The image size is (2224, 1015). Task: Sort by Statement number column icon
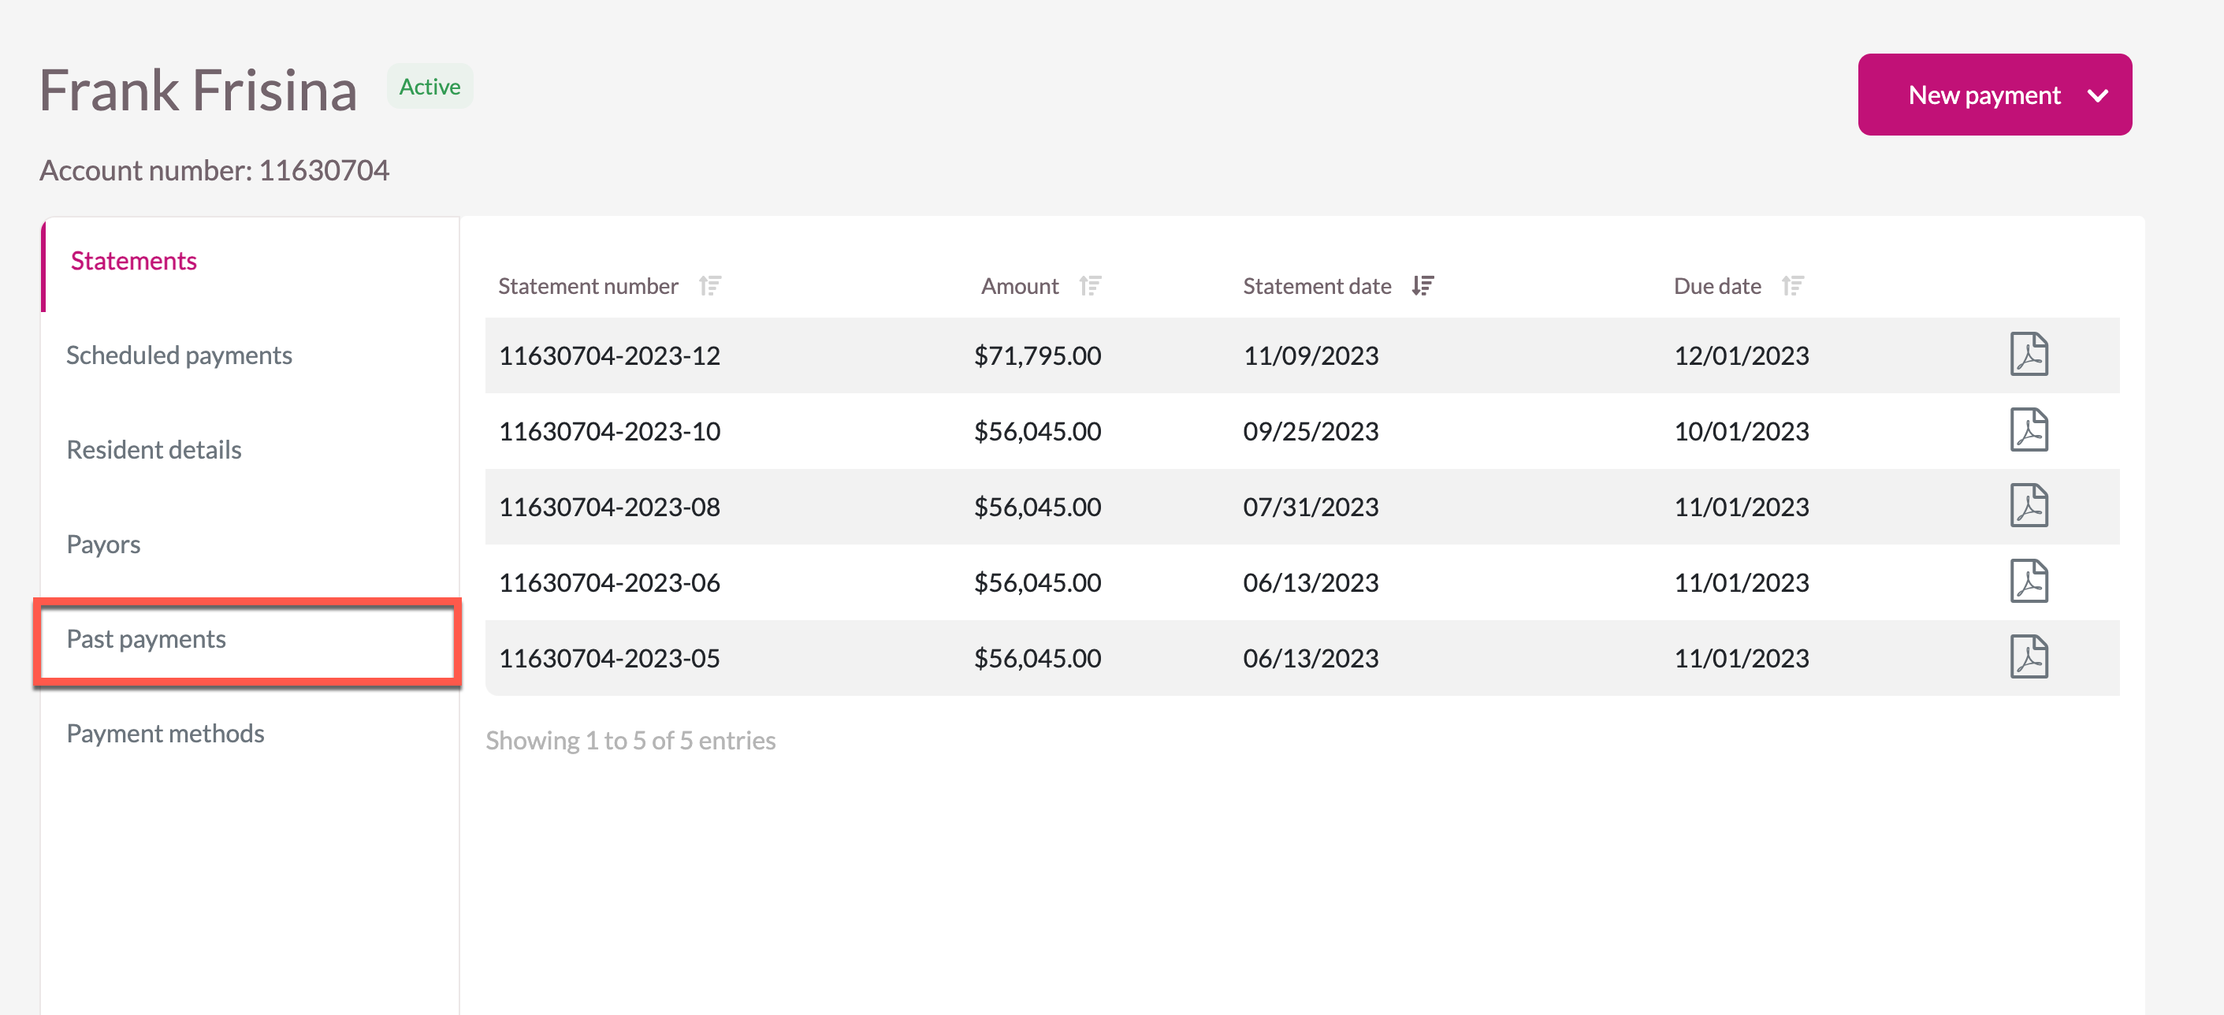tap(709, 286)
